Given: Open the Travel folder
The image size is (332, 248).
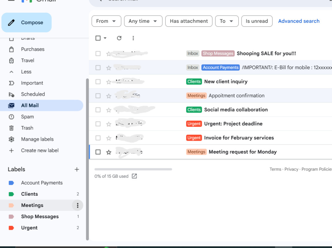Looking at the screenshot, I should coord(28,60).
